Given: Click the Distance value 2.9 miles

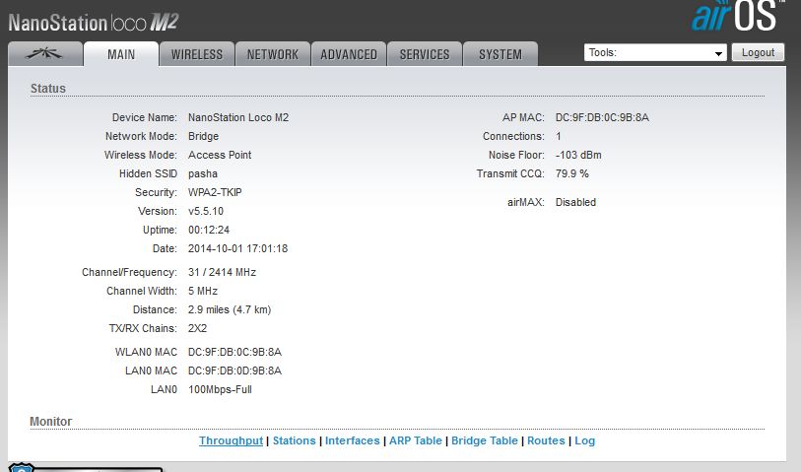Looking at the screenshot, I should point(230,309).
